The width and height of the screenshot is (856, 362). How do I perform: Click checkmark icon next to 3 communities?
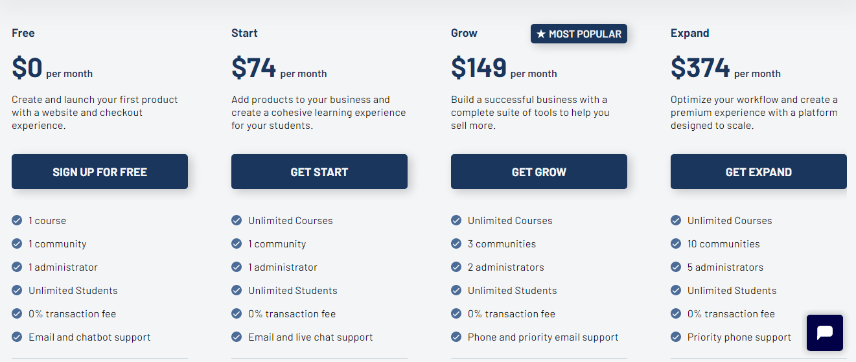456,244
